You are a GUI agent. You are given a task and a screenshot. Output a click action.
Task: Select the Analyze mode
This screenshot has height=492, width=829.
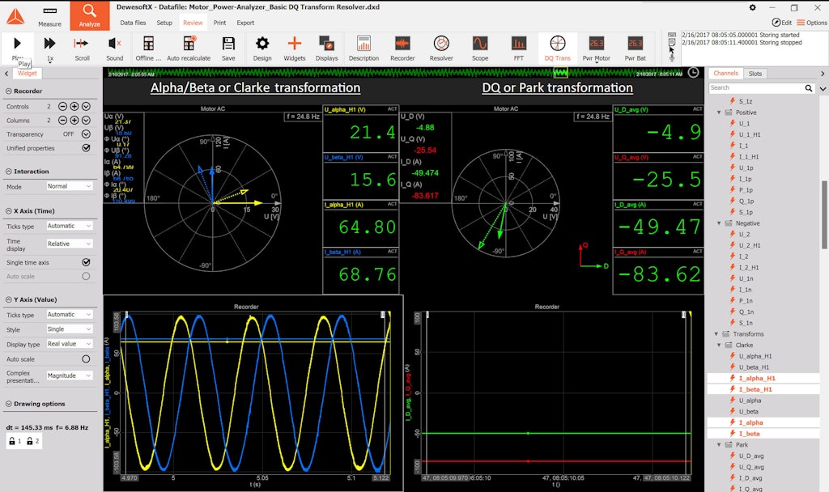[x=89, y=16]
